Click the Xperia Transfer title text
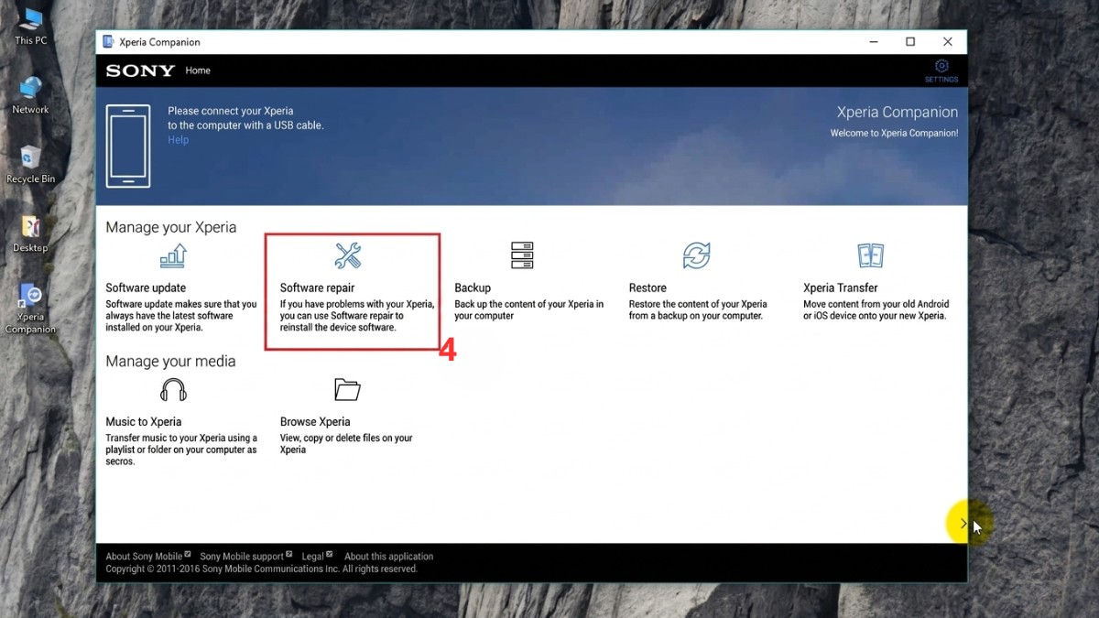The image size is (1099, 618). [x=841, y=287]
